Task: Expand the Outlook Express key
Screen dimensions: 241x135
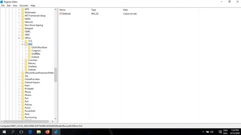Action: (x=19, y=82)
